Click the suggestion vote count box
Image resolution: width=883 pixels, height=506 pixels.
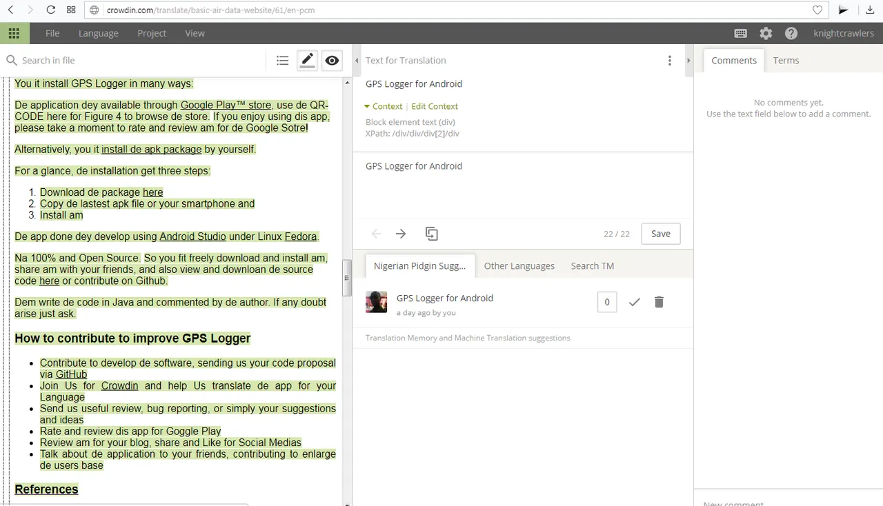pyautogui.click(x=607, y=302)
